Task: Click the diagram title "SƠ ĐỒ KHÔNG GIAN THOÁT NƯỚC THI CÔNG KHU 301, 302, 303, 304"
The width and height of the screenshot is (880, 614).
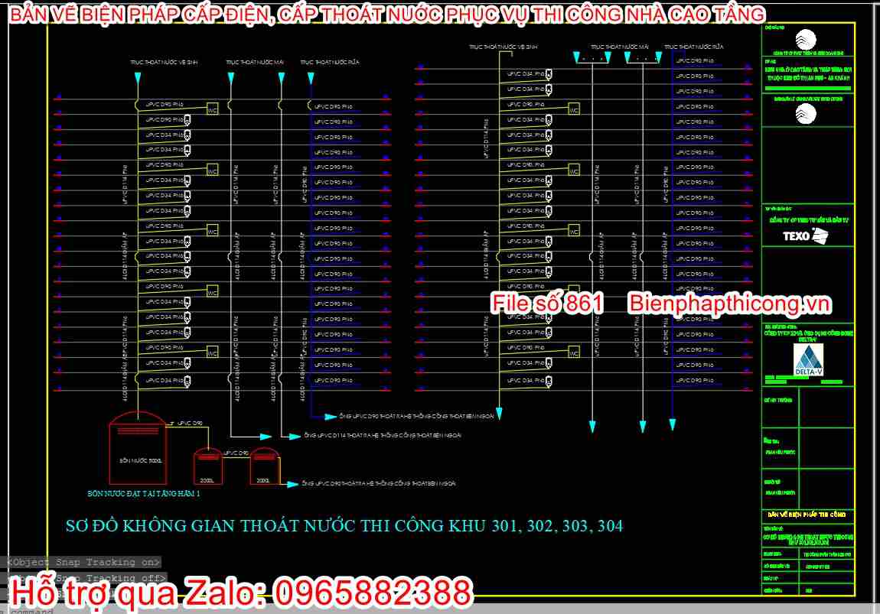Action: (344, 525)
